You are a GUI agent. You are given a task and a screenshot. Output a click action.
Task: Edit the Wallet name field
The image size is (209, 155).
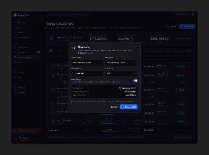click(x=87, y=63)
